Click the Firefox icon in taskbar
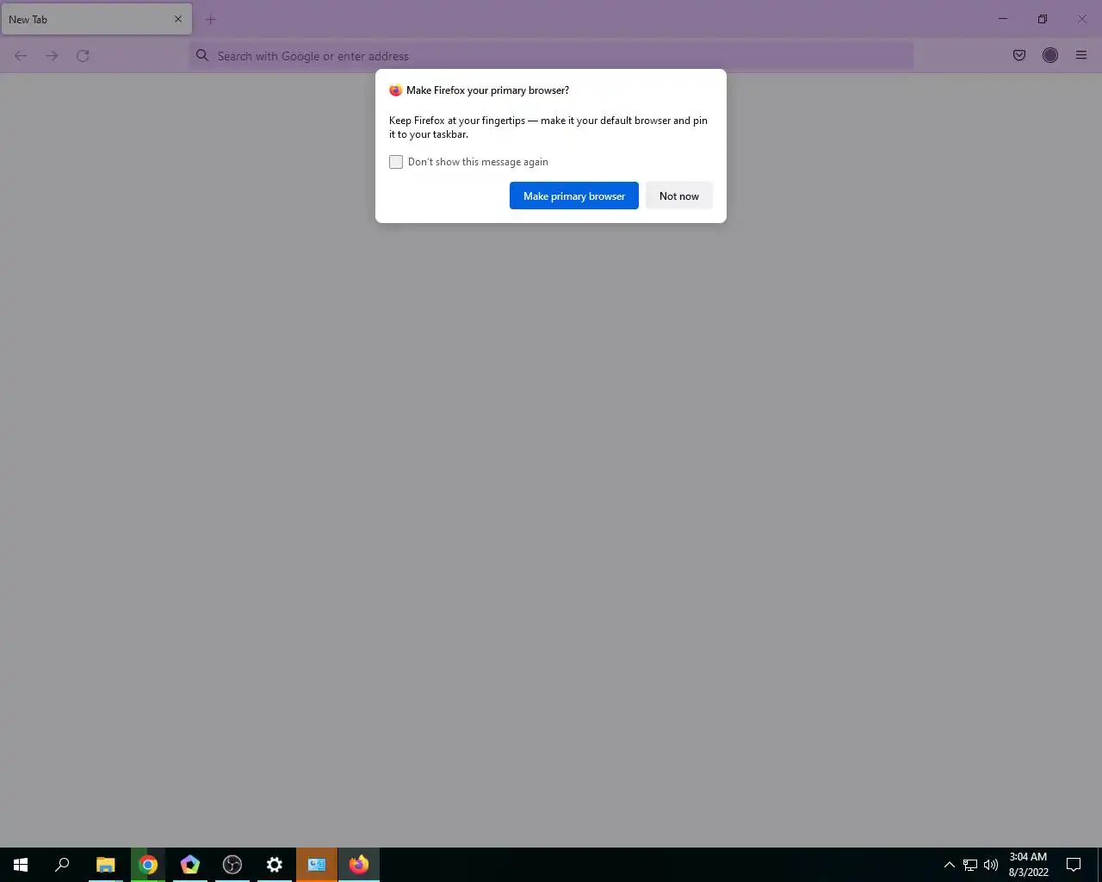This screenshot has height=882, width=1102. coord(359,865)
